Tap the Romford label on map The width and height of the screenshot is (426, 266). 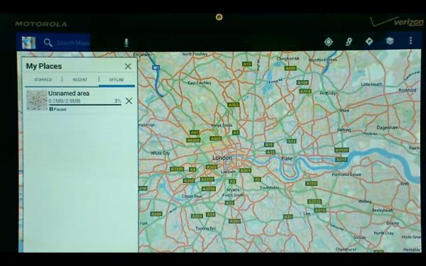(408, 90)
